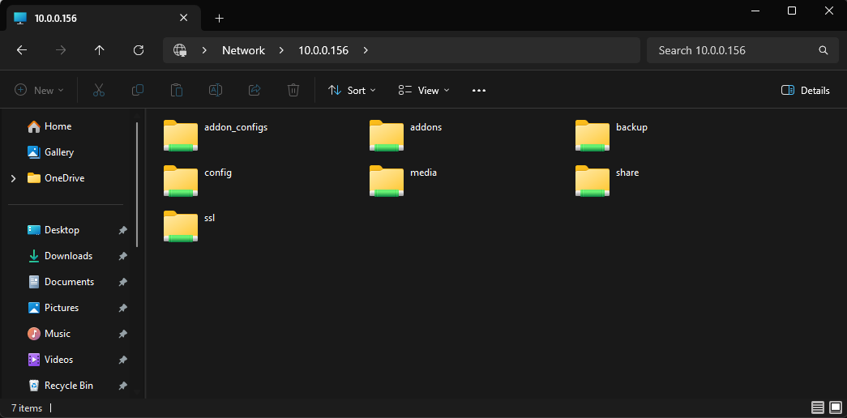Open the Sort dropdown menu
This screenshot has width=847, height=418.
pos(352,91)
